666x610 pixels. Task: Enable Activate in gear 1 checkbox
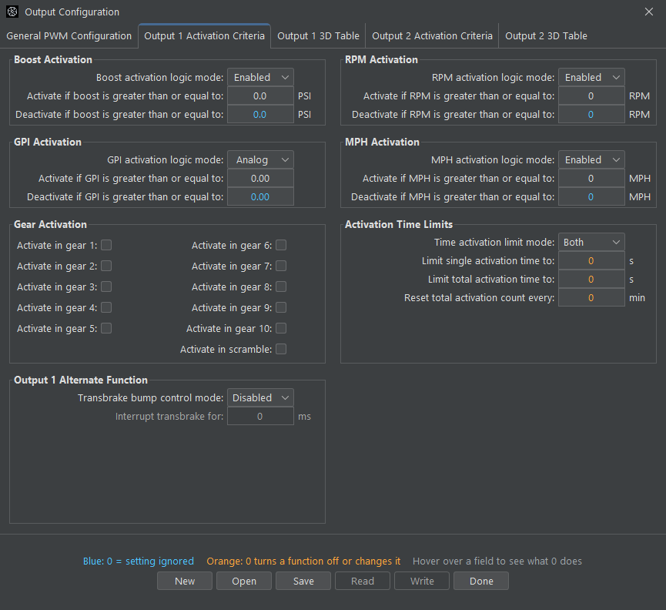pyautogui.click(x=106, y=245)
